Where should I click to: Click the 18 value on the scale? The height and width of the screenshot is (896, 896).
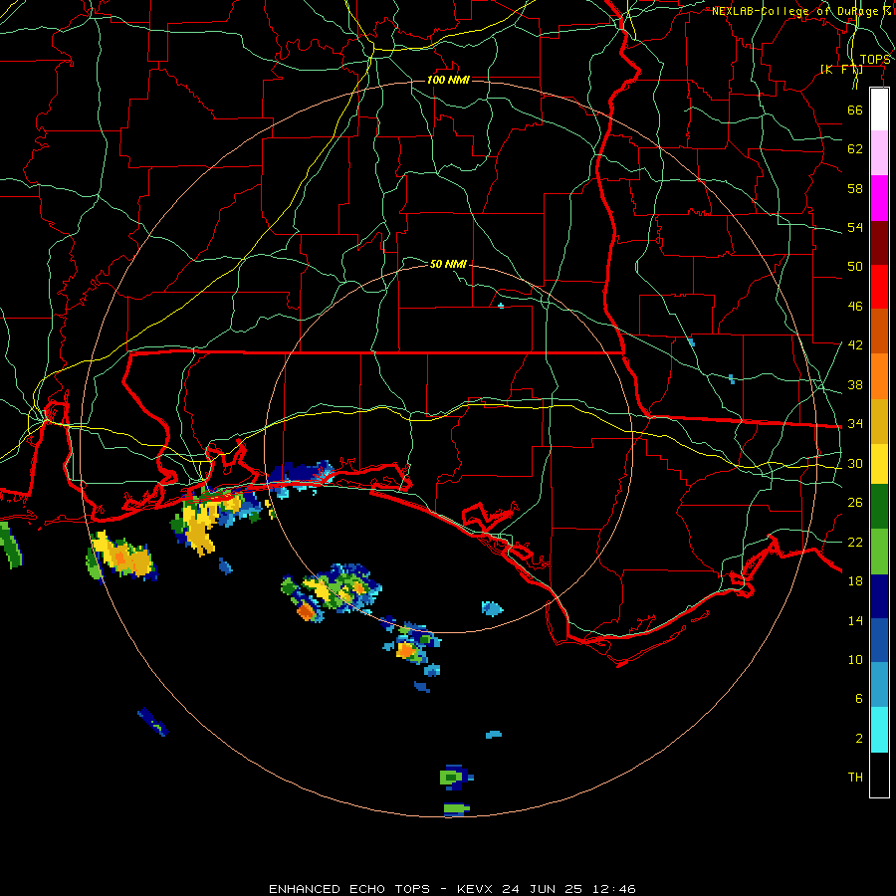[855, 581]
